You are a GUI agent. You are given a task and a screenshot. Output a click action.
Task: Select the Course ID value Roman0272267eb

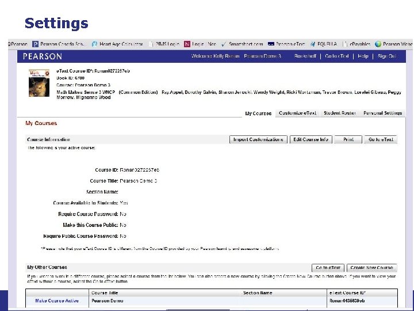[139, 170]
